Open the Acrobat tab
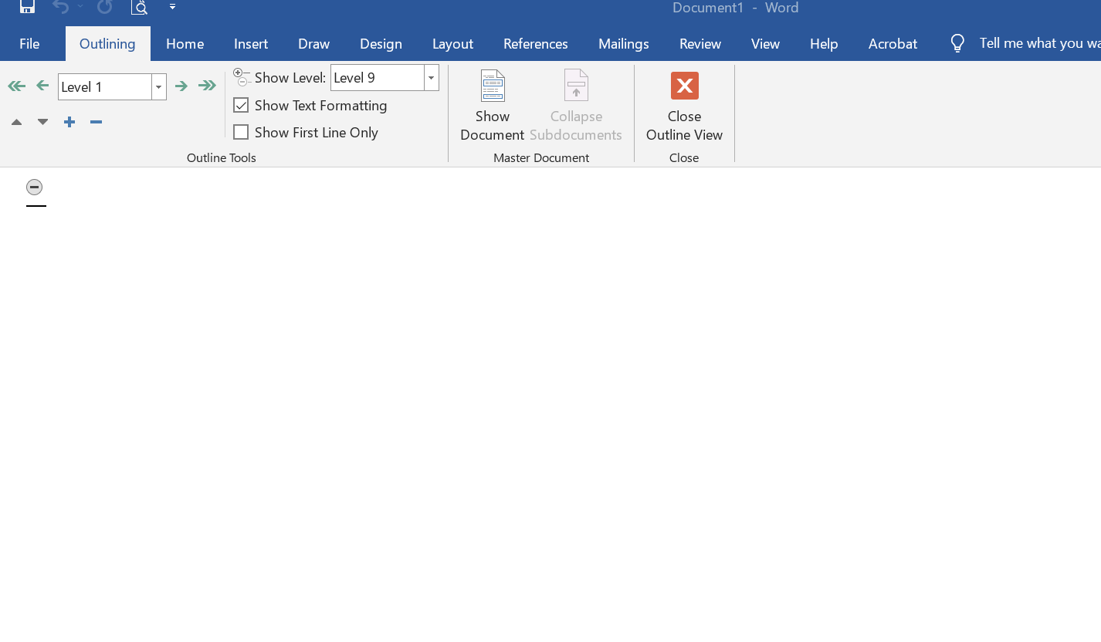This screenshot has height=642, width=1101. coord(893,44)
